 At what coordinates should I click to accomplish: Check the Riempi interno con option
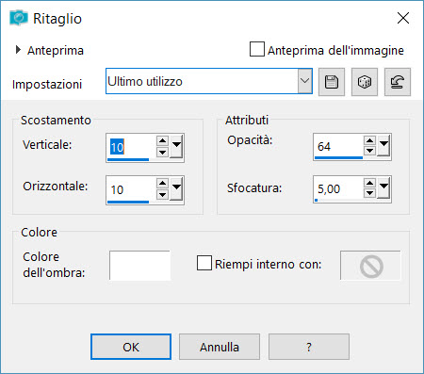[204, 263]
